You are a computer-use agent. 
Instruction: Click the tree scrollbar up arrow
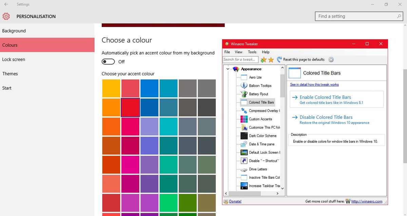[283, 68]
